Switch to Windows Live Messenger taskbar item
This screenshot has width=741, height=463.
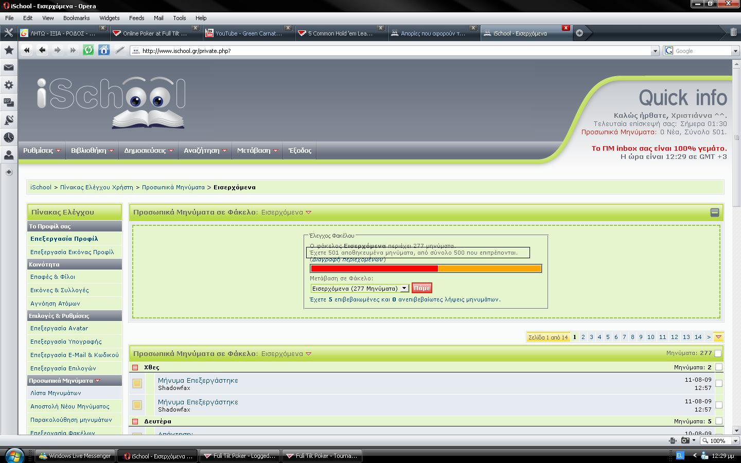coord(76,456)
